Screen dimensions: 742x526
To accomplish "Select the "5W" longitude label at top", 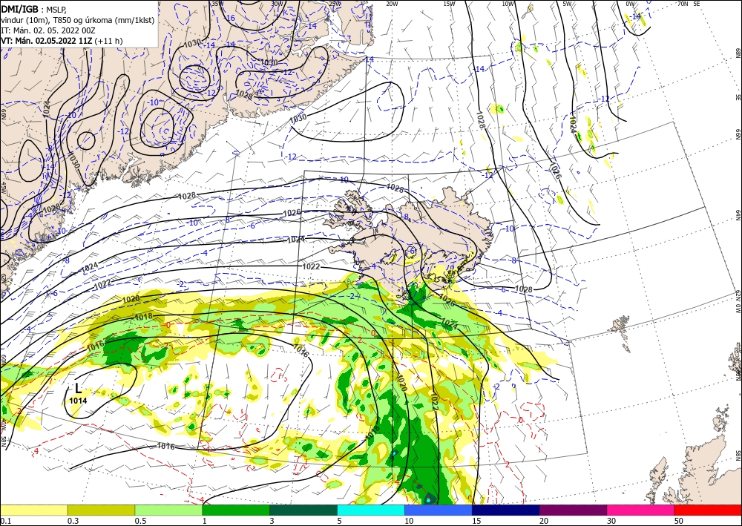I will (567, 4).
